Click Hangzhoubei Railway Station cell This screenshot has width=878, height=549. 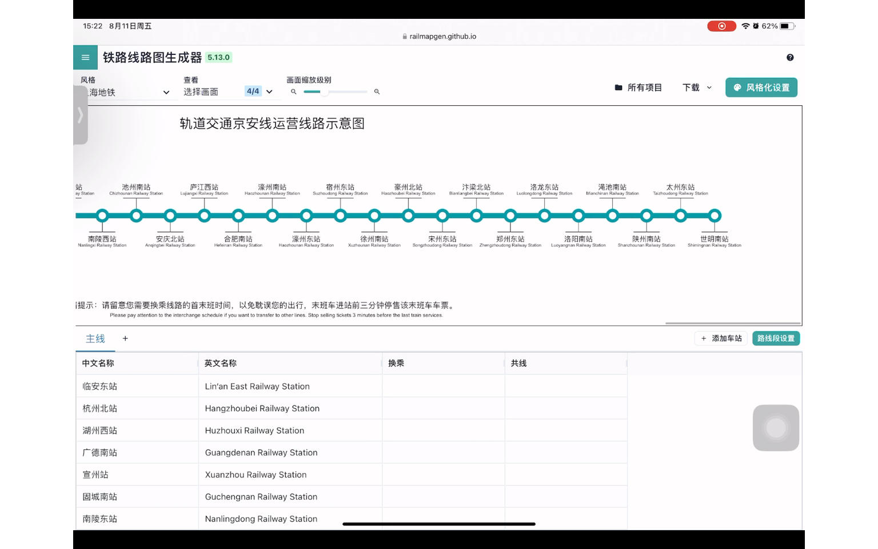click(x=290, y=408)
